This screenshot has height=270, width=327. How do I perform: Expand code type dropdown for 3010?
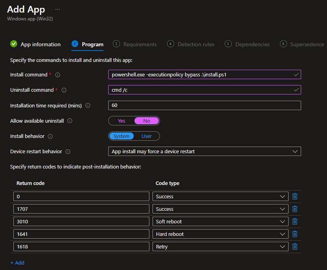coord(220,221)
